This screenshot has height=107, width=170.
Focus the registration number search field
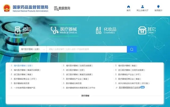87,49
